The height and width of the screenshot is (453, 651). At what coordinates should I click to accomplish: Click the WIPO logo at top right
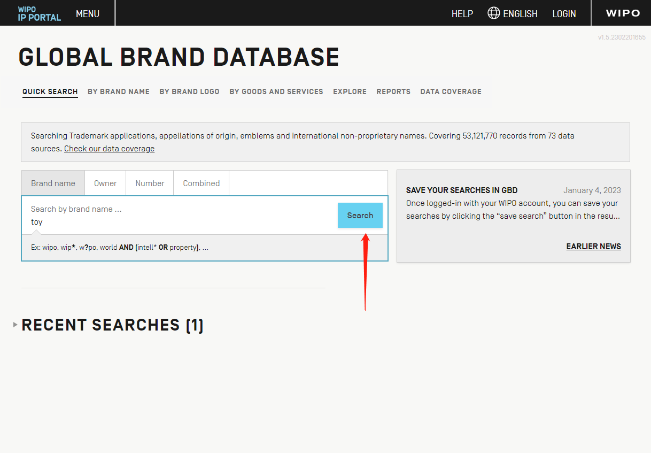[x=623, y=13]
